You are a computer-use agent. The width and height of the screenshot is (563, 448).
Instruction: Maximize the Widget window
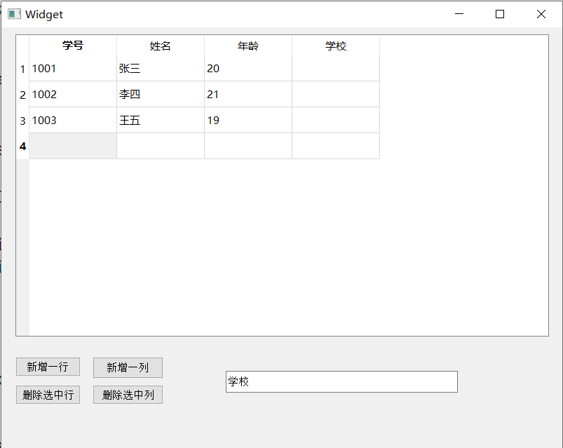[x=500, y=14]
